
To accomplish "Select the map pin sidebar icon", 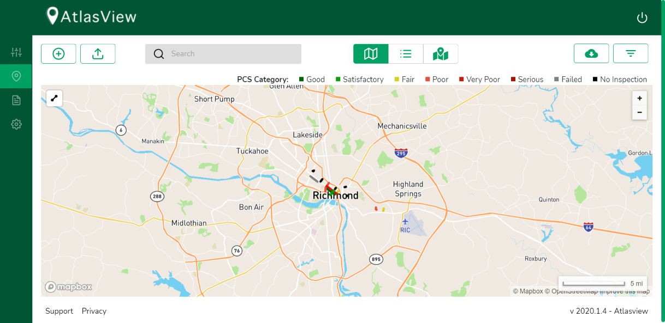I will tap(16, 76).
